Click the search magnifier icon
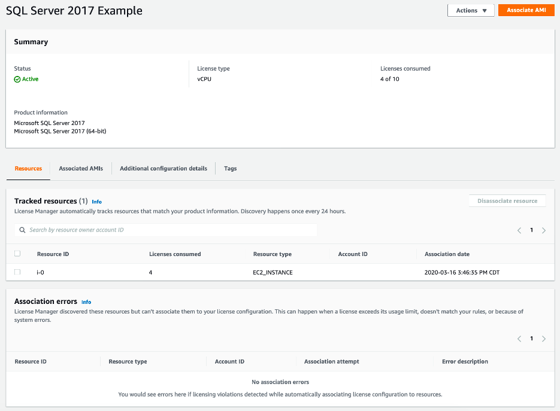Screen dimensions: 560x411 coord(23,230)
